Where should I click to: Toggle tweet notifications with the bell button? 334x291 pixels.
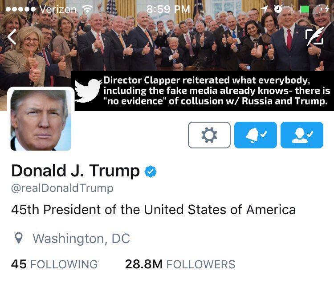tap(256, 135)
